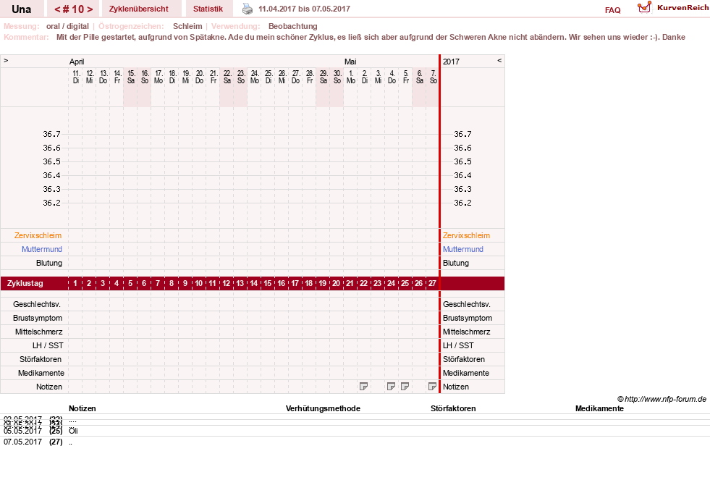Click the left 36.2 temperature label
710x480 pixels.
[x=51, y=203]
